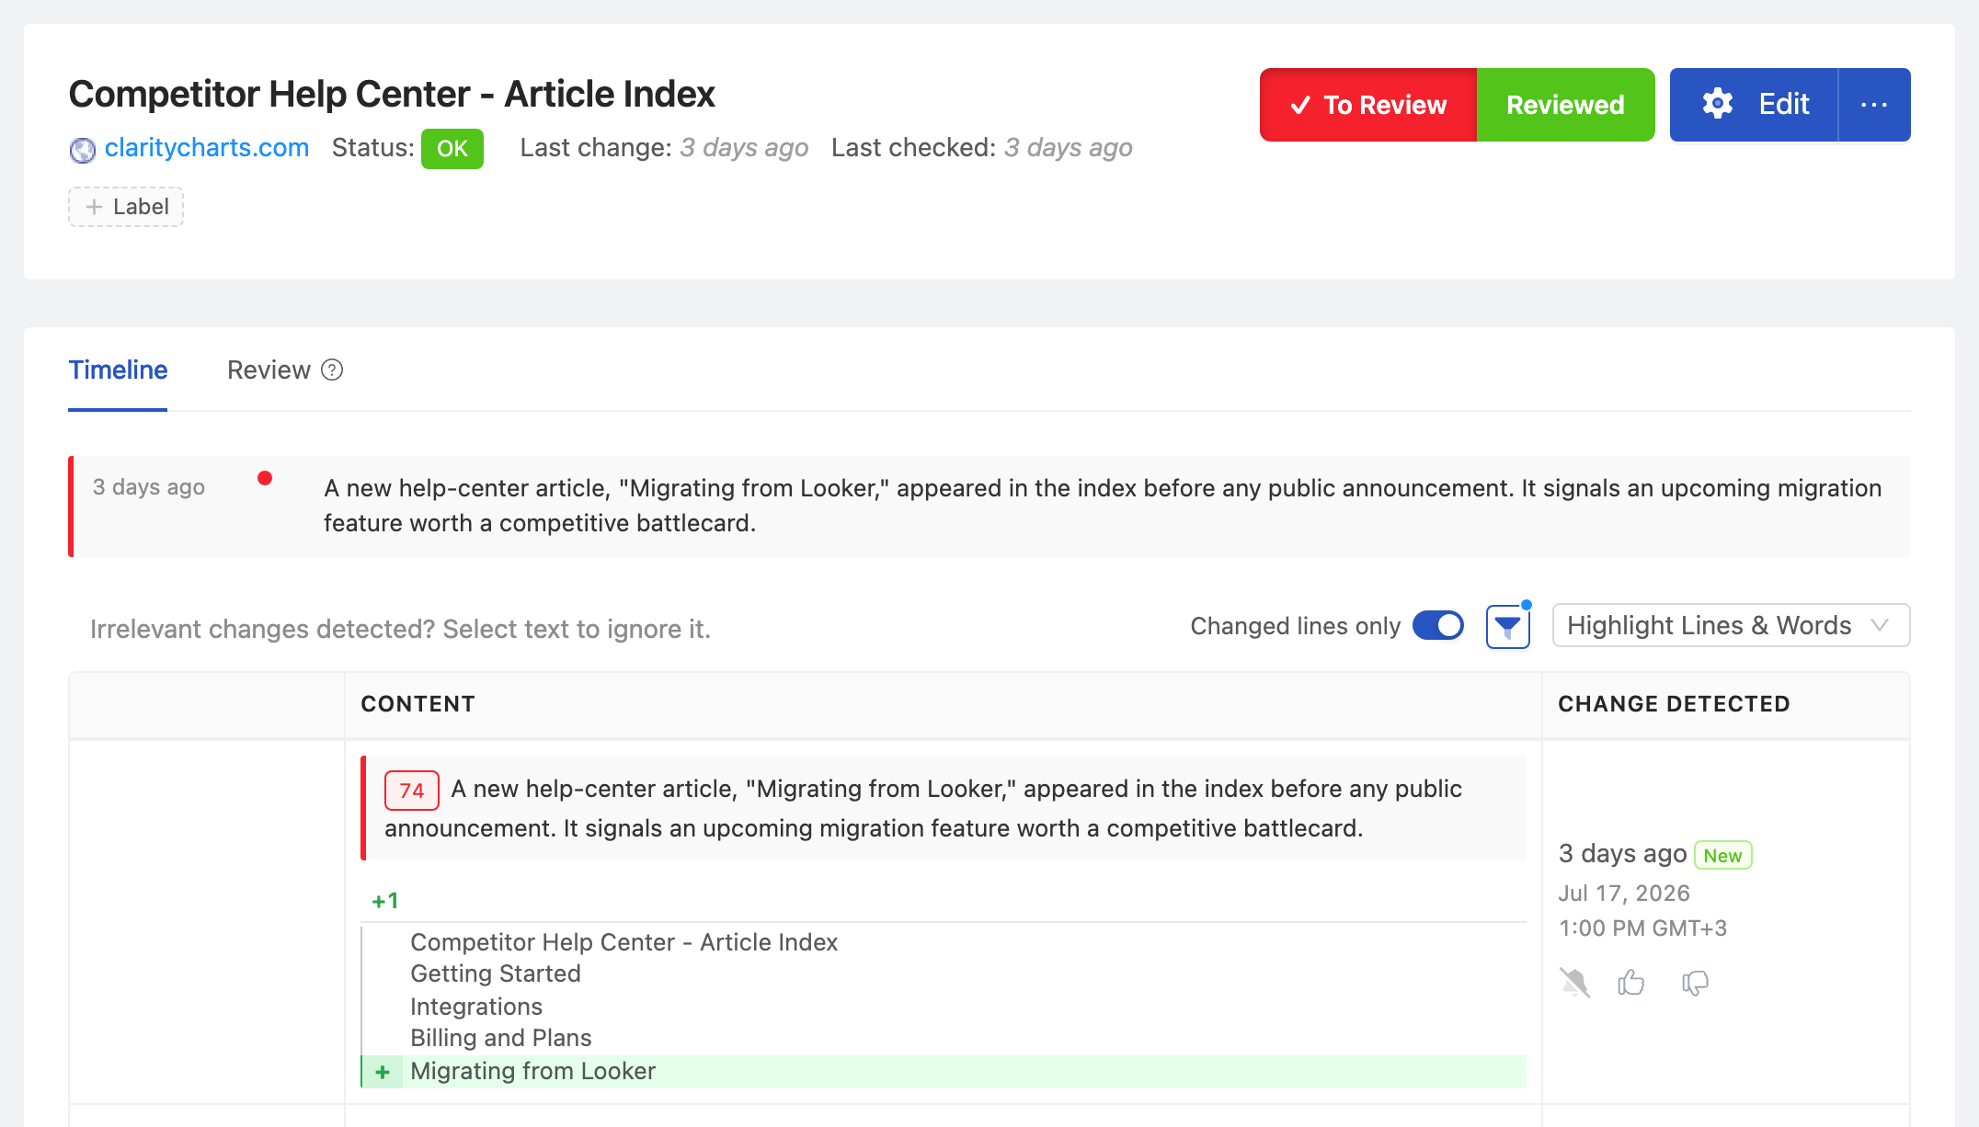Click the green plus marker on added line
This screenshot has height=1127, width=1979.
point(383,1072)
